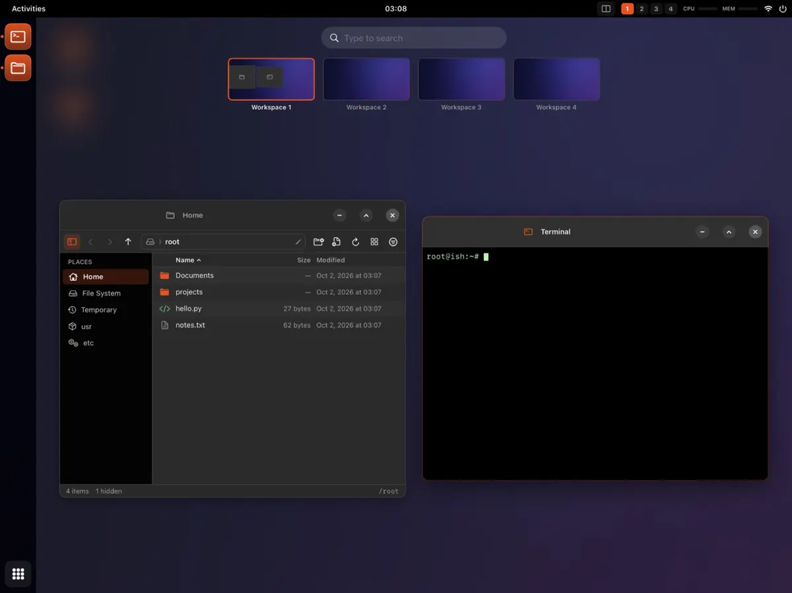Create a new folder

coord(318,242)
